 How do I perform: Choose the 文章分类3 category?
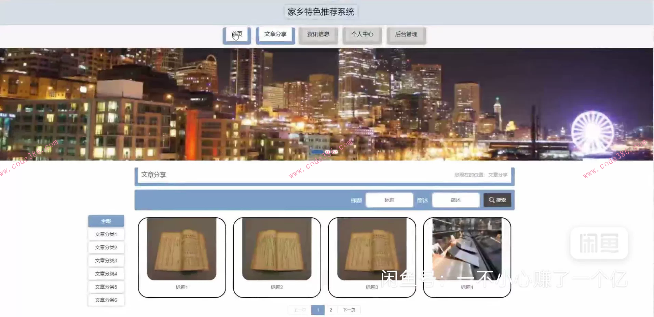click(106, 261)
